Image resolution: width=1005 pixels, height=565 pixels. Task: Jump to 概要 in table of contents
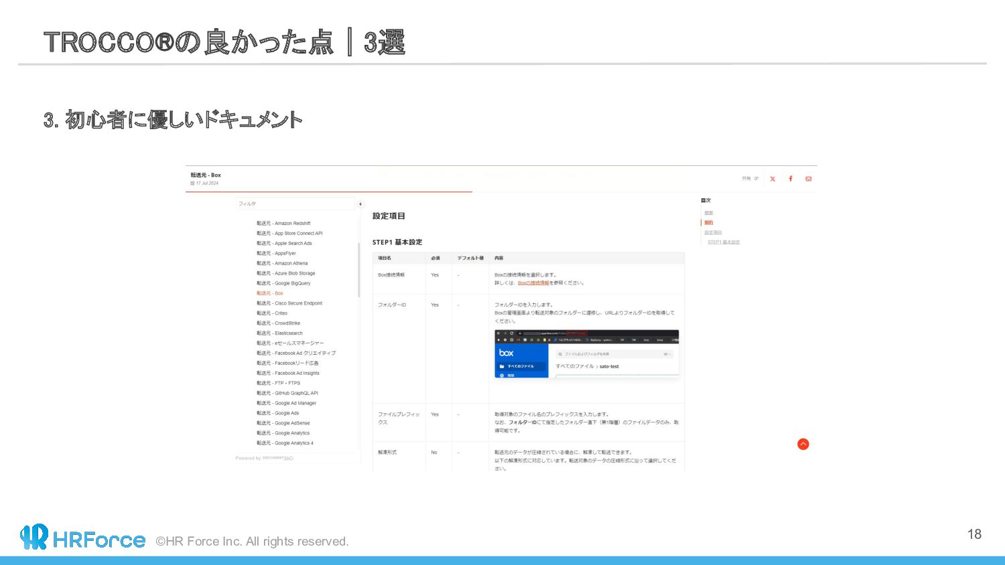[709, 213]
